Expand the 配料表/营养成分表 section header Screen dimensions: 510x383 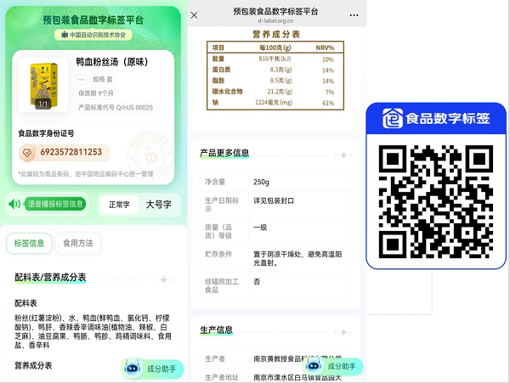tap(50, 278)
